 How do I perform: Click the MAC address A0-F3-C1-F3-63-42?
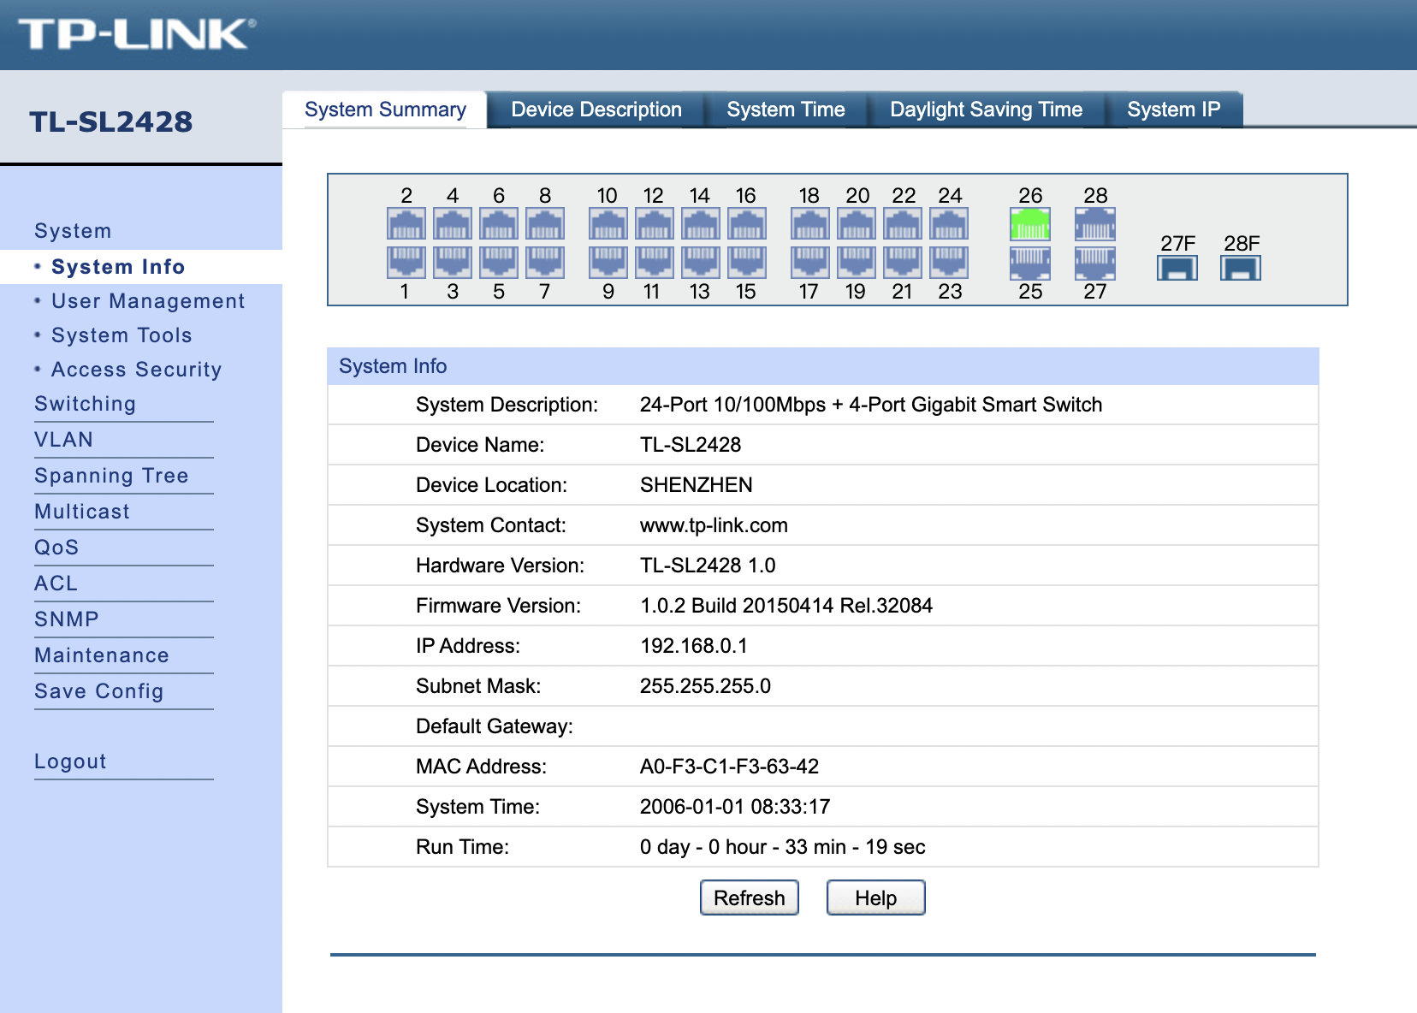point(729,767)
